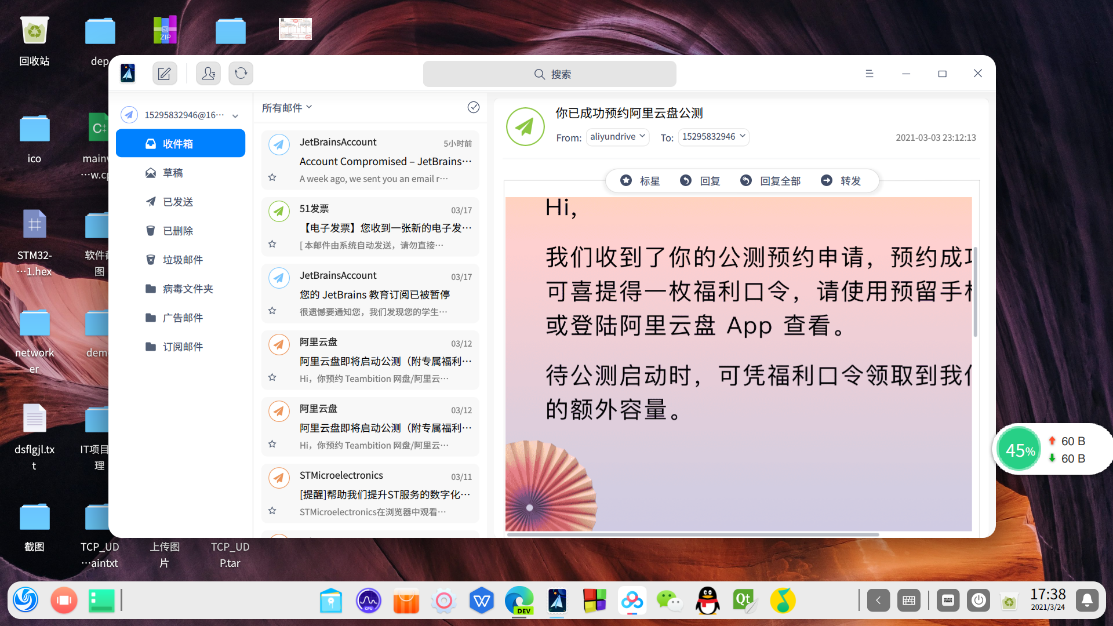Toggle the select-all checkmark in mail list header
1113x626 pixels.
[474, 107]
